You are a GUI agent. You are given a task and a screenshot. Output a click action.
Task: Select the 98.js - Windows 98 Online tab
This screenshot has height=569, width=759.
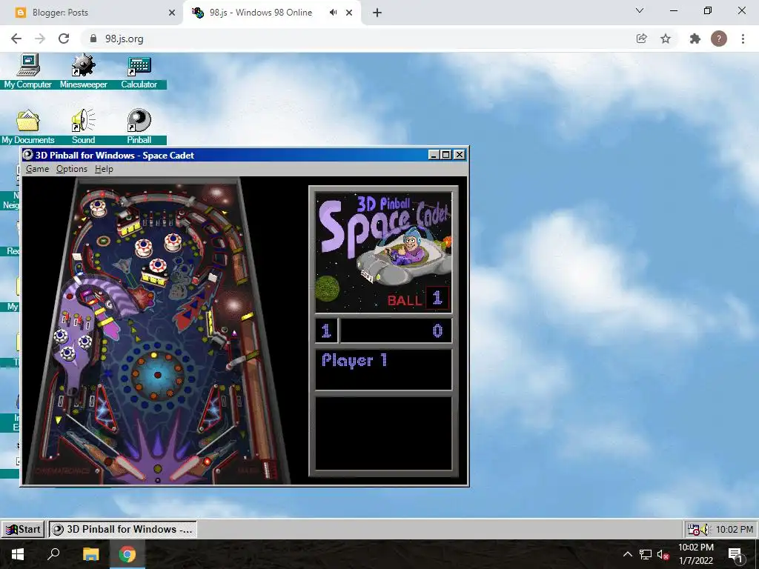(x=271, y=13)
